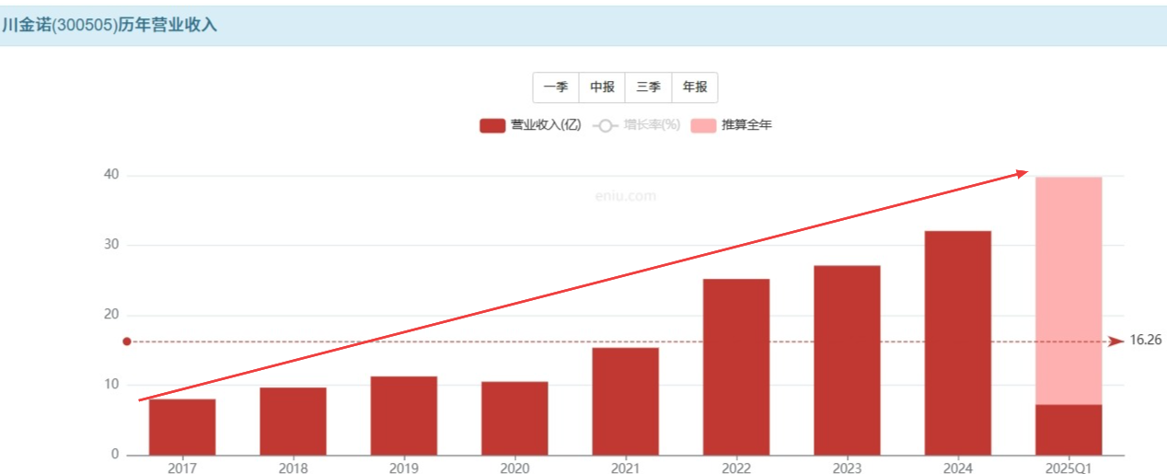The image size is (1167, 474).
Task: Toggle the 增长率(%) legend series
Action: (637, 125)
